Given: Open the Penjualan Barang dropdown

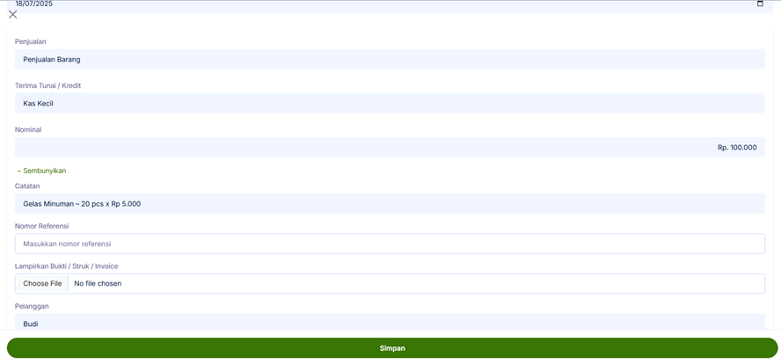Looking at the screenshot, I should [x=390, y=60].
